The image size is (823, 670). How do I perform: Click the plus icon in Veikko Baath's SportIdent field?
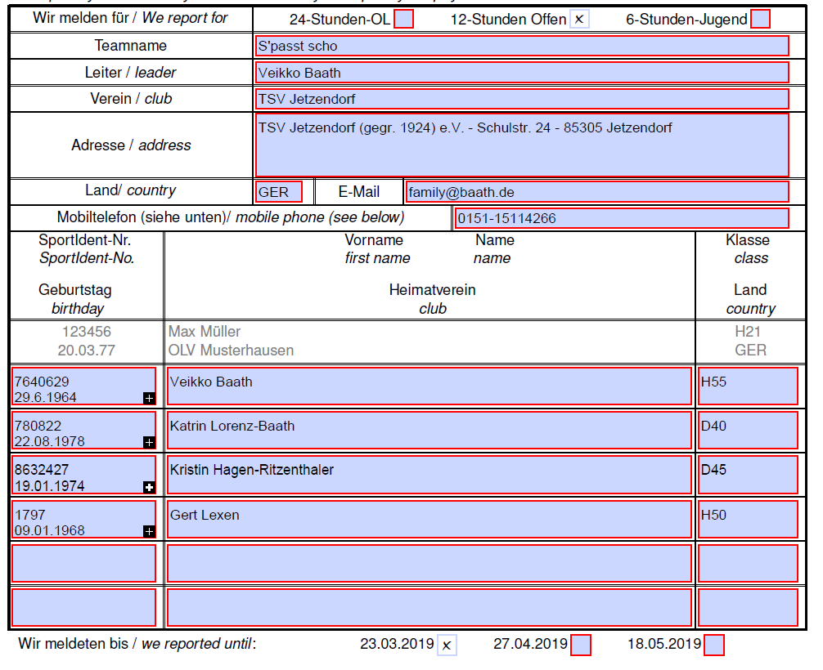(149, 398)
